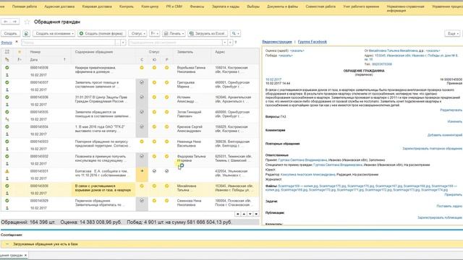The height and width of the screenshot is (260, 463).
Task: Add Обращения граждан to favorites with star
Action: [27, 22]
